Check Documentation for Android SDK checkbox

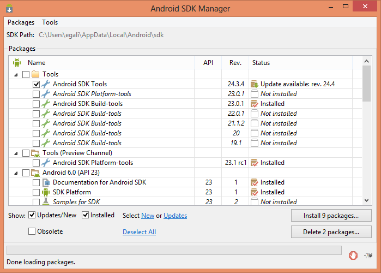(x=36, y=182)
